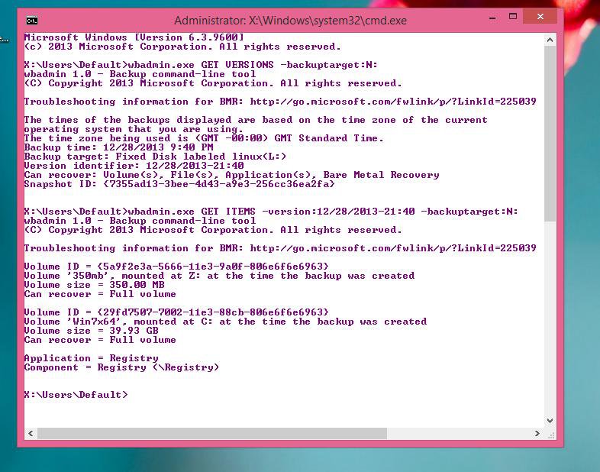Click the second 'Troubleshooting information for BMR' URL line
The width and height of the screenshot is (600, 472).
280,248
